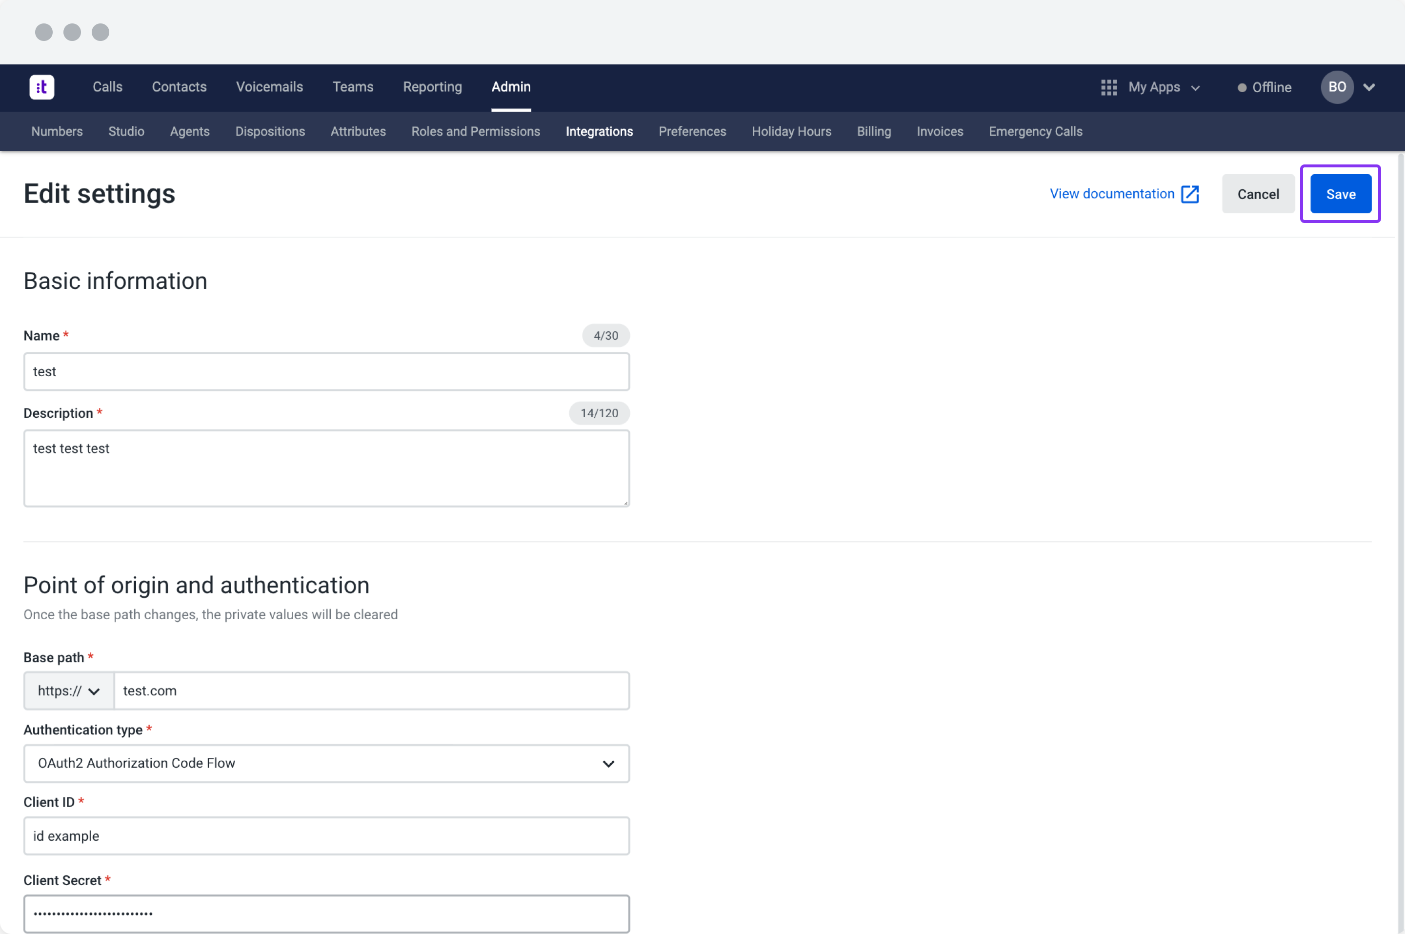Open the BO user avatar menu
This screenshot has width=1405, height=934.
[x=1337, y=87]
